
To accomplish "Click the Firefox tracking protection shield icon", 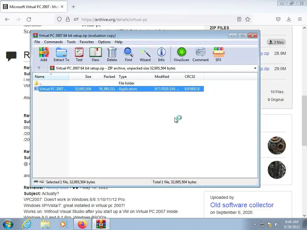I will (x=59, y=19).
